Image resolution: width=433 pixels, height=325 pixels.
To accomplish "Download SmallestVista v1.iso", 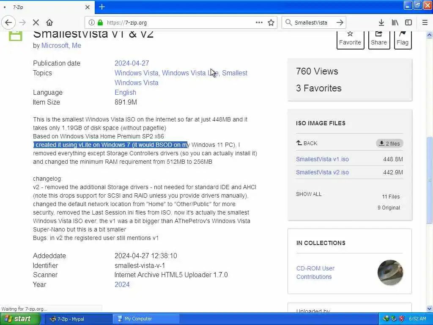I will click(x=322, y=159).
